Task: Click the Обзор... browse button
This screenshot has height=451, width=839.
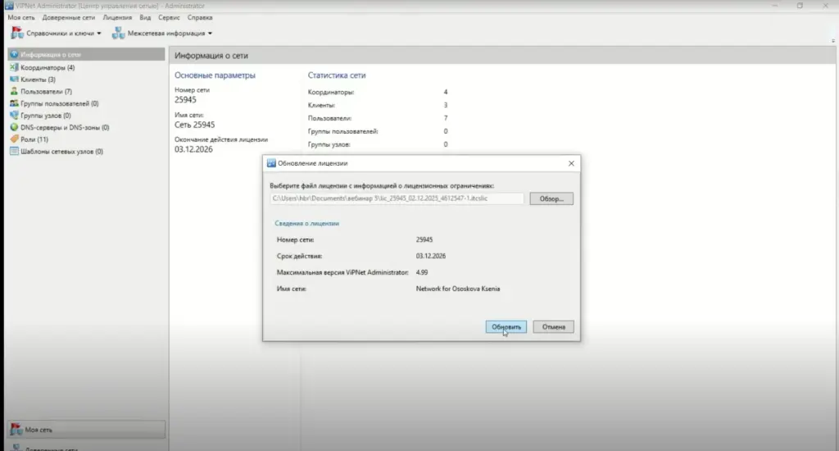Action: coord(551,198)
